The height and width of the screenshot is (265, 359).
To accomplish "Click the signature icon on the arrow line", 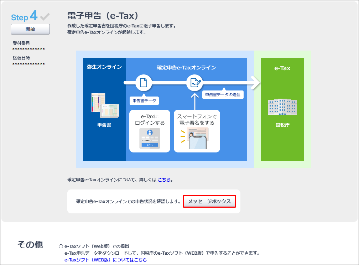I will 195,83.
